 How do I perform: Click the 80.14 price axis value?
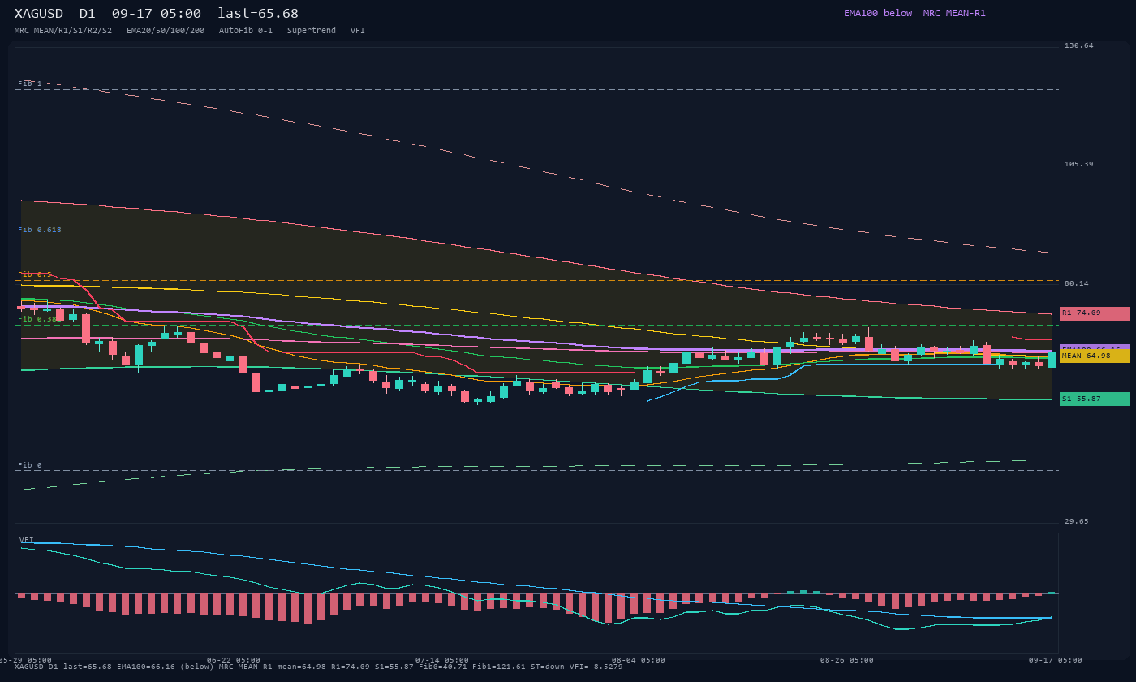point(1077,283)
